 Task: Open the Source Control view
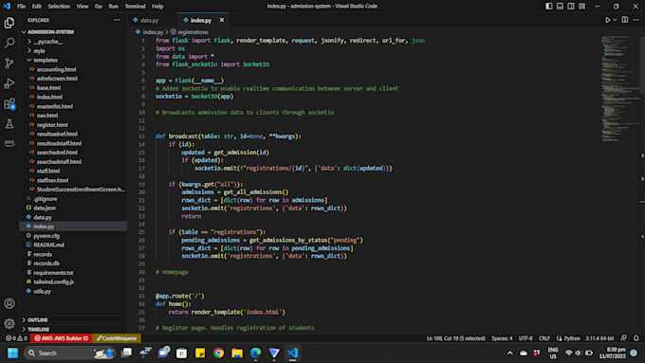[9, 63]
